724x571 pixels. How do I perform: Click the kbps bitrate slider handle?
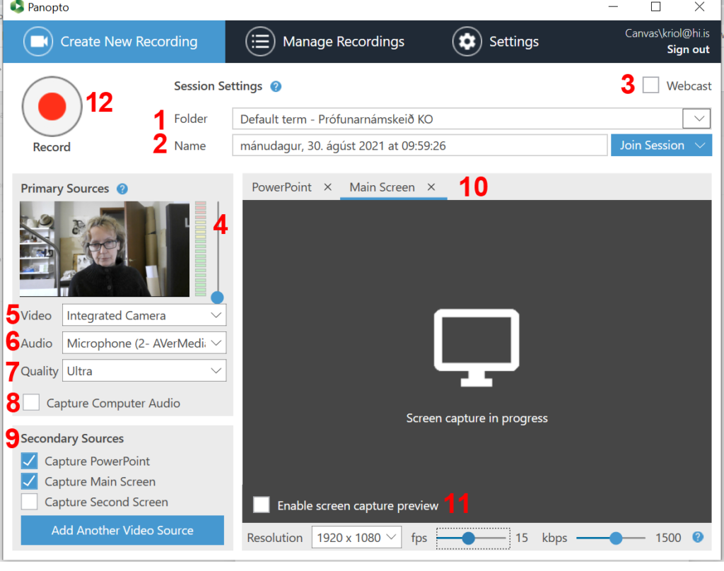click(x=616, y=538)
